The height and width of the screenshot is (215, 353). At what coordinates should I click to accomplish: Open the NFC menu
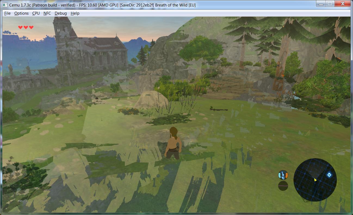coord(47,13)
